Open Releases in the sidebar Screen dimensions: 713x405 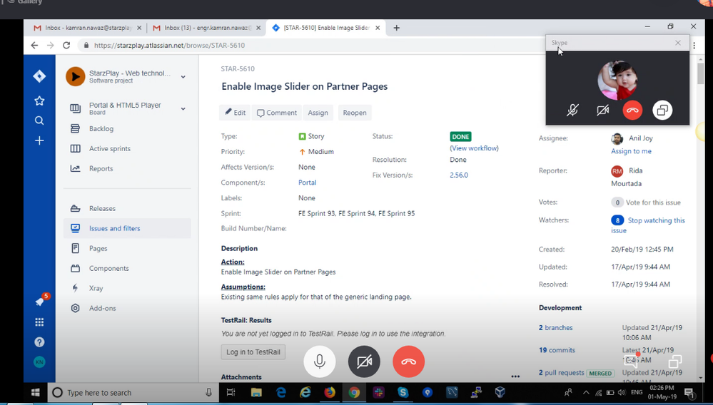tap(127, 209)
